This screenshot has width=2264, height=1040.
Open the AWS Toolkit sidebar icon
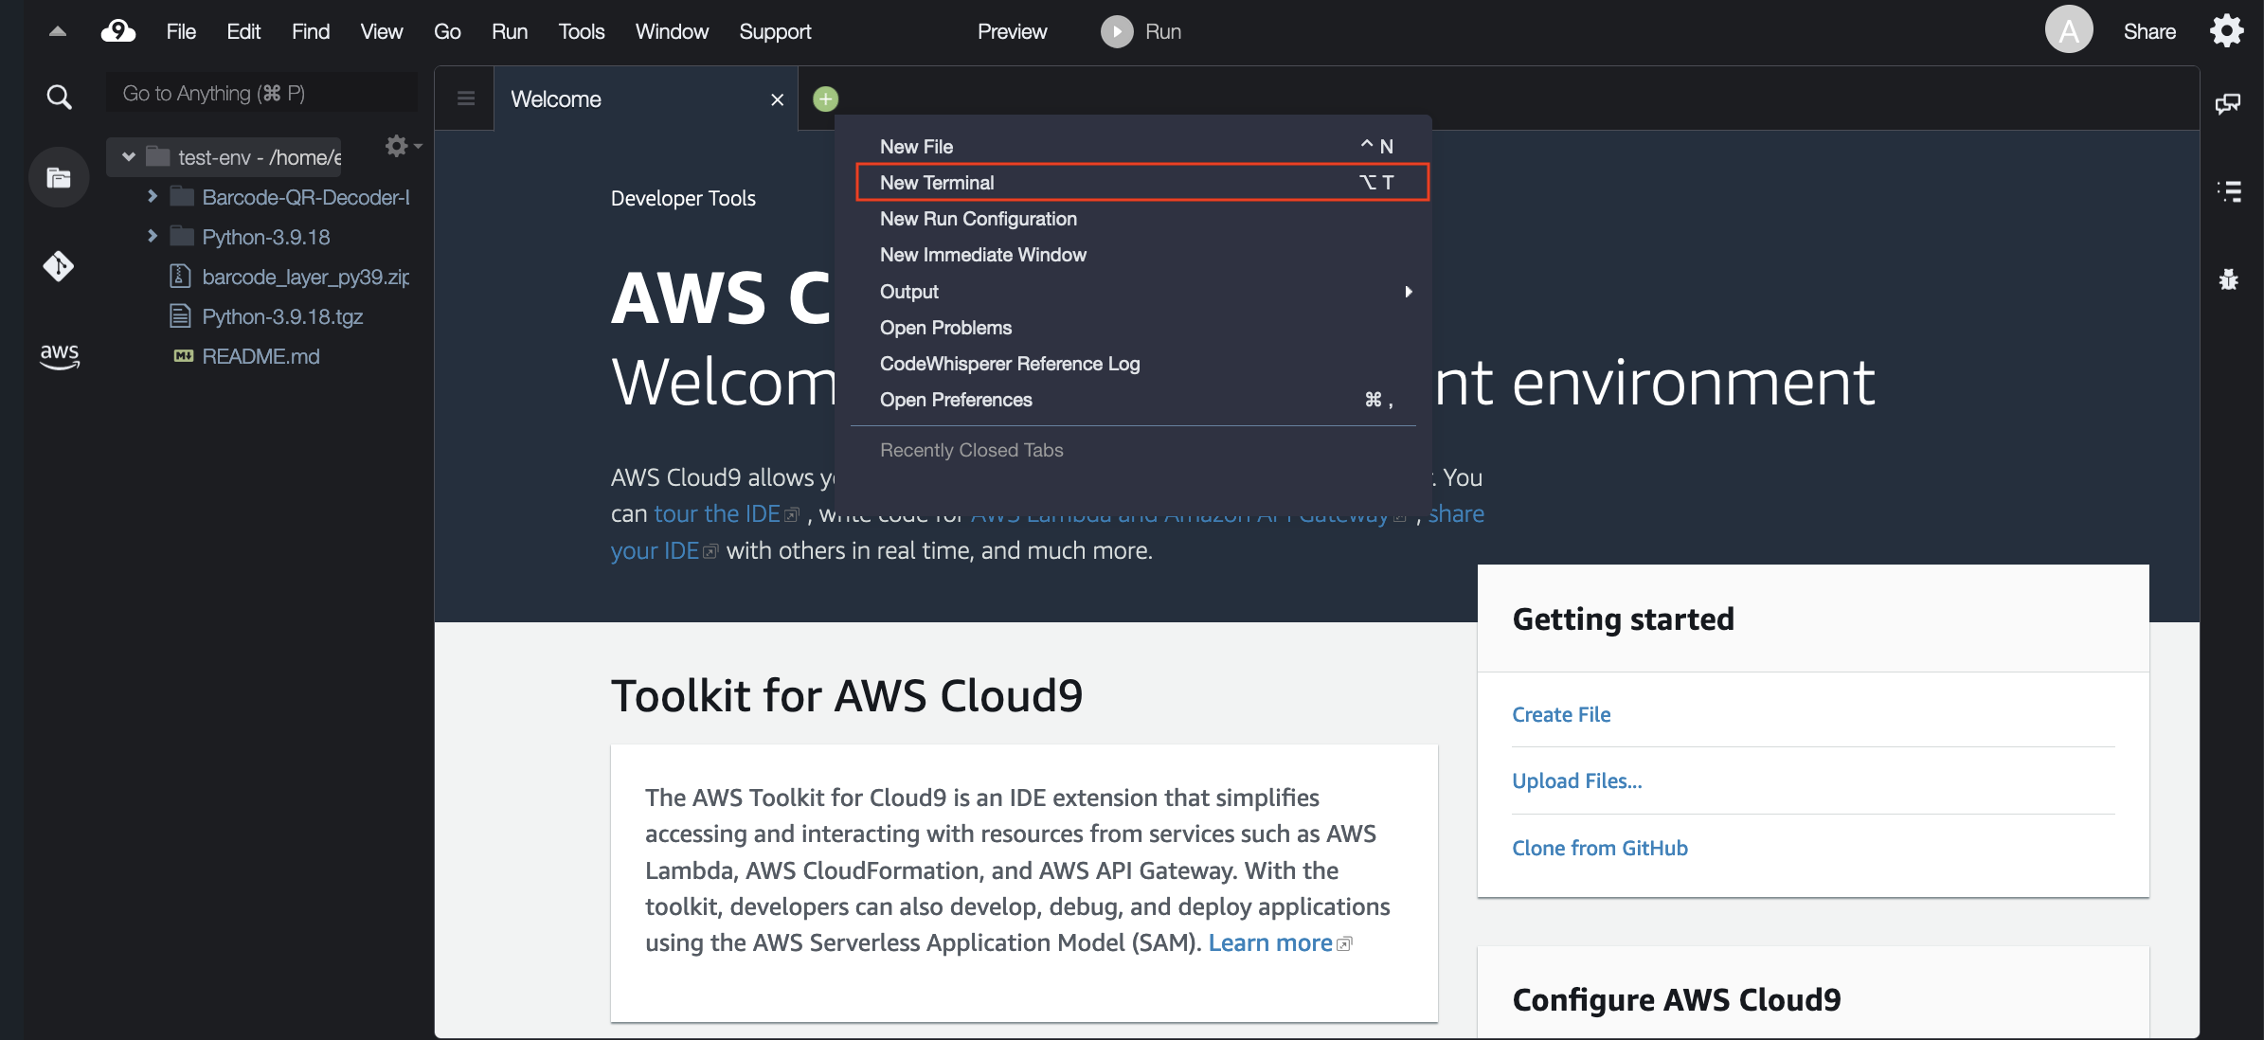59,356
